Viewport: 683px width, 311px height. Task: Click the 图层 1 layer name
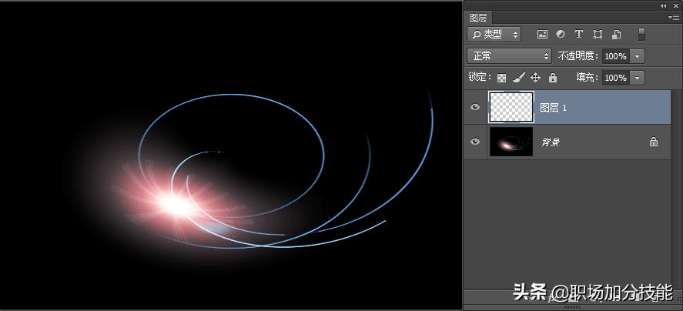(x=553, y=108)
